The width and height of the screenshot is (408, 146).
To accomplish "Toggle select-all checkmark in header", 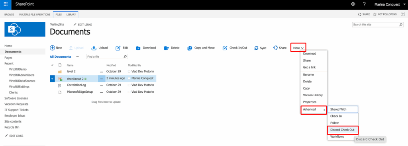I will click(52, 65).
